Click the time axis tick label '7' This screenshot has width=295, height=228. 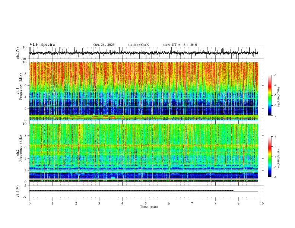pyautogui.click(x=192, y=203)
